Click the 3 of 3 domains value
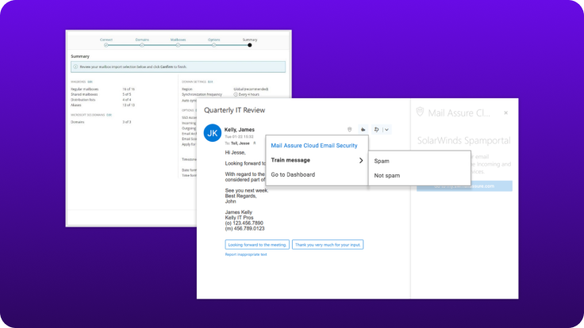Viewport: 584px width, 328px height. [x=127, y=122]
